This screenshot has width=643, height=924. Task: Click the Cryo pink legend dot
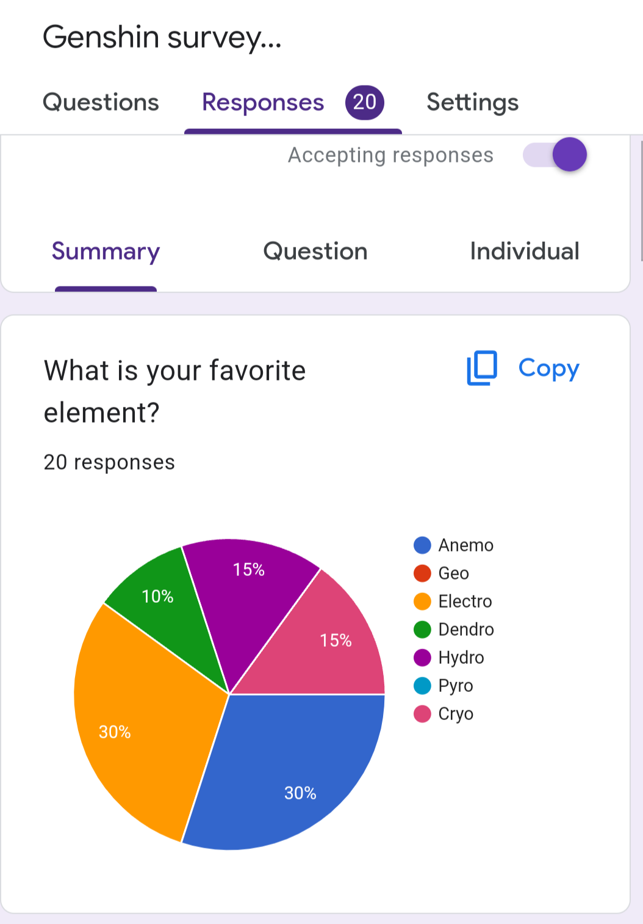pyautogui.click(x=422, y=713)
